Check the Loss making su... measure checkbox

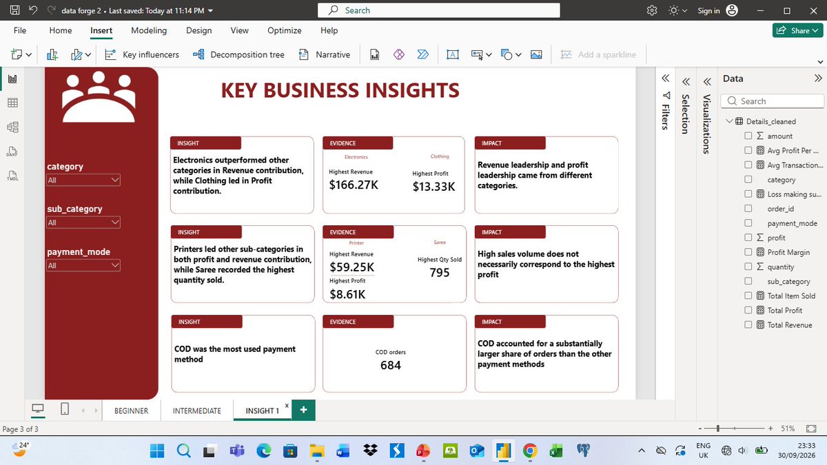(x=748, y=194)
